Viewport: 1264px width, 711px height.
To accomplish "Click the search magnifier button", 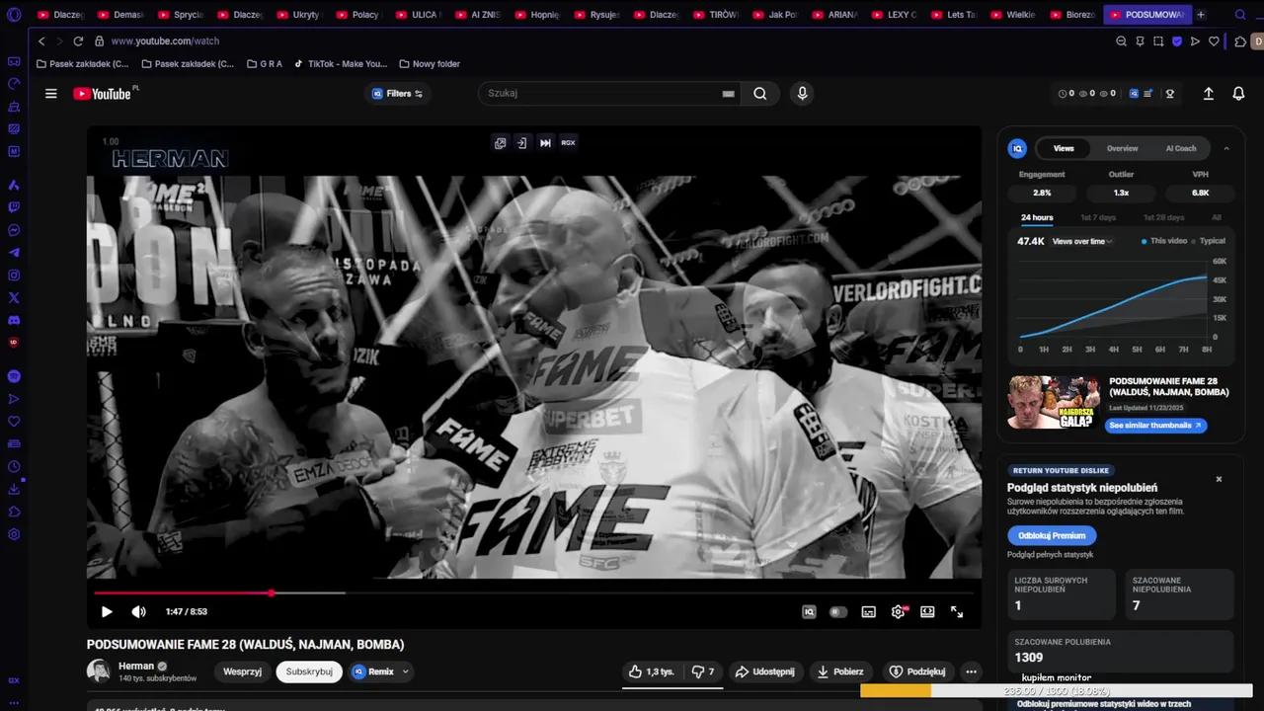I will (x=759, y=94).
